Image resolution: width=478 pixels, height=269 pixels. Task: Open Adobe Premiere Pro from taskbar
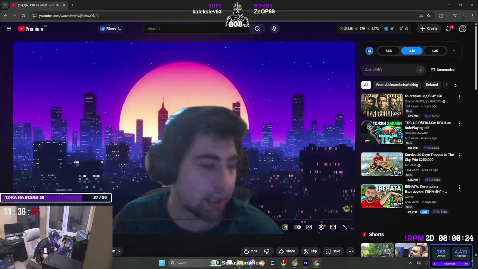305,263
